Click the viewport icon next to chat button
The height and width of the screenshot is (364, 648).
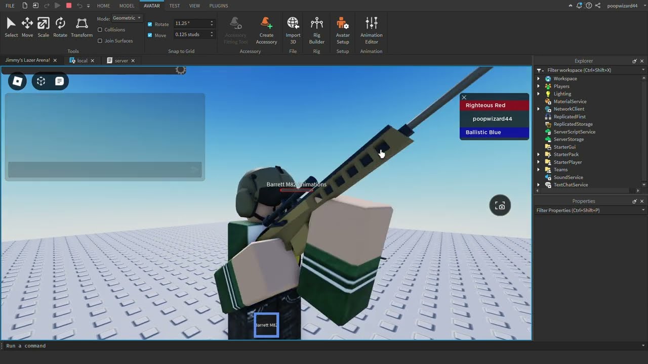(41, 81)
